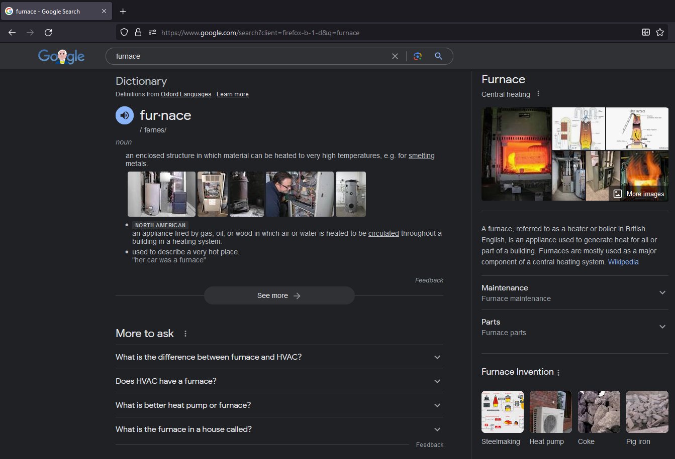
Task: Clear the search box text
Action: click(x=395, y=56)
